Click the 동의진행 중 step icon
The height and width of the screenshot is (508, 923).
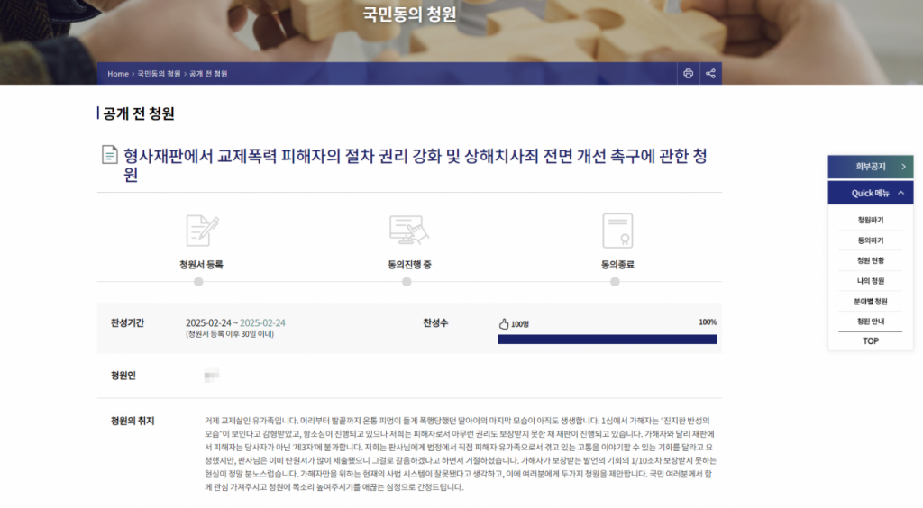tap(408, 231)
